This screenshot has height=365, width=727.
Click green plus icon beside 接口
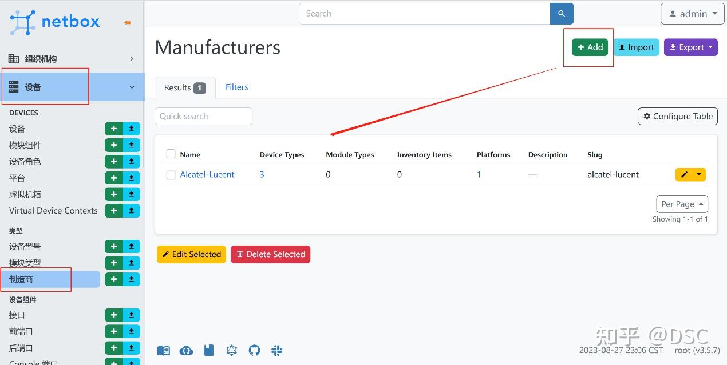click(113, 315)
